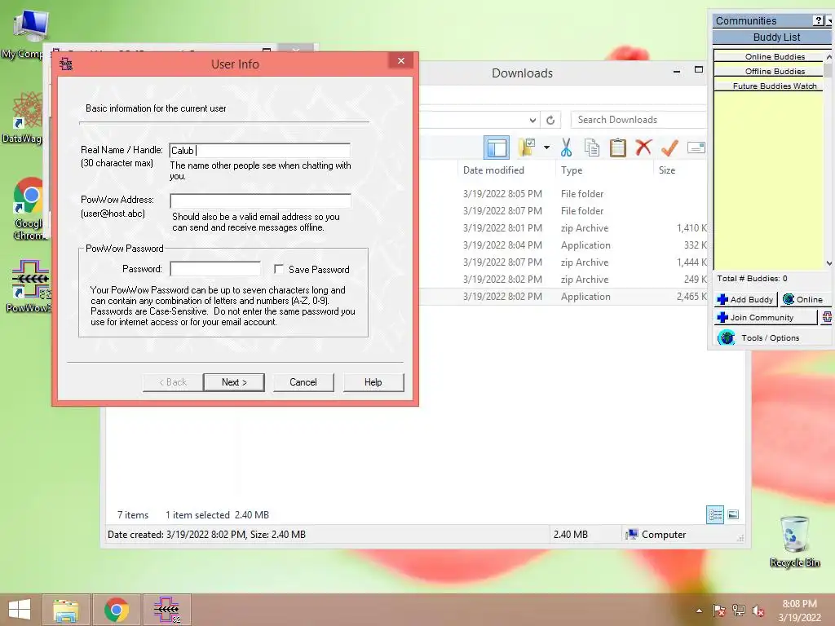Select the zip Archive sized 249 K

563,279
